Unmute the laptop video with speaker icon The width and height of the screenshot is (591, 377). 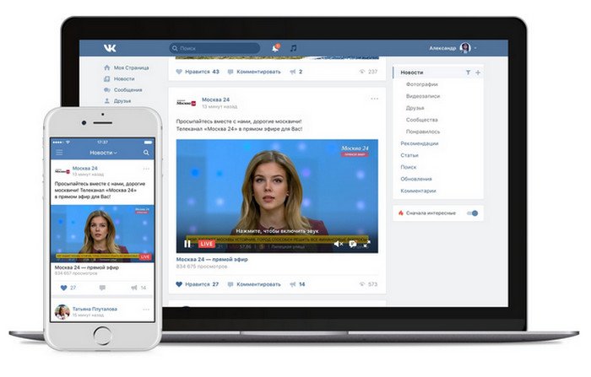[x=338, y=244]
